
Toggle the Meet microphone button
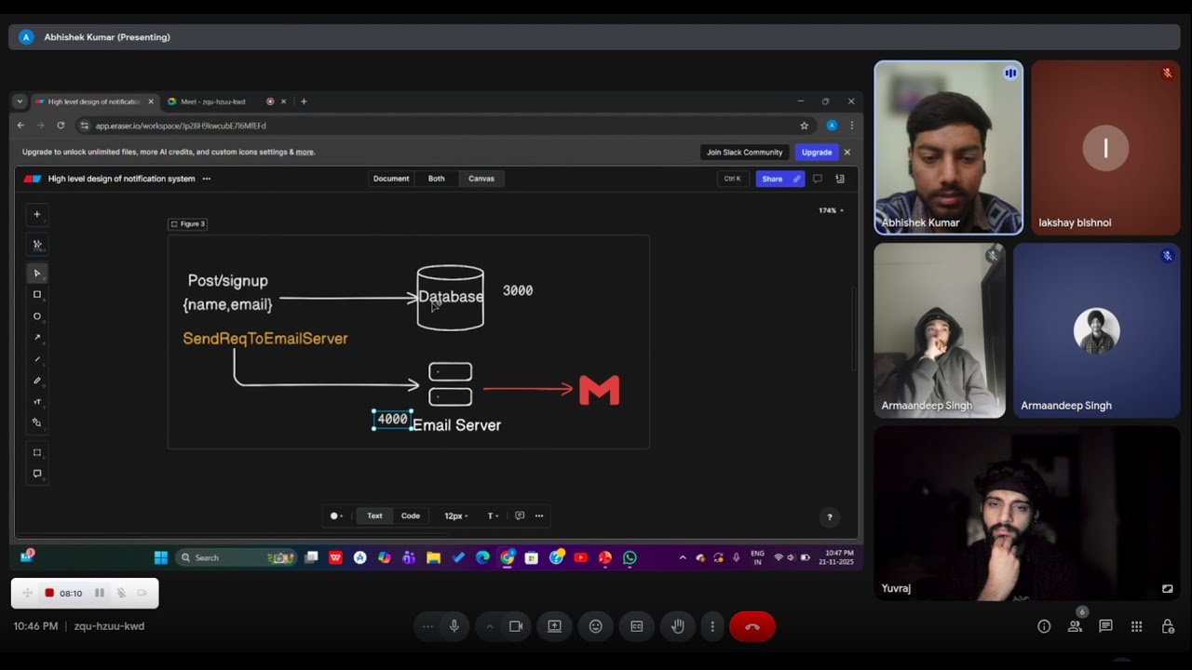coord(454,626)
